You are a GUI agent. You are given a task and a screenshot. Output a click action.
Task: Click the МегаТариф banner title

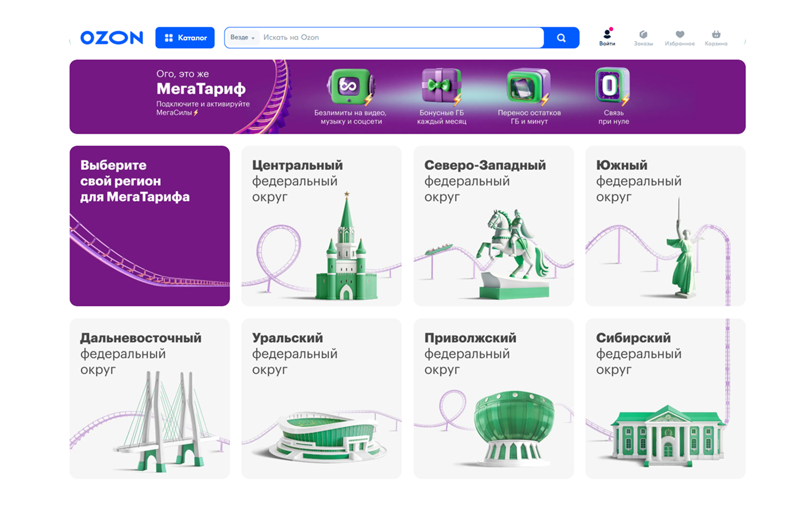click(x=201, y=89)
